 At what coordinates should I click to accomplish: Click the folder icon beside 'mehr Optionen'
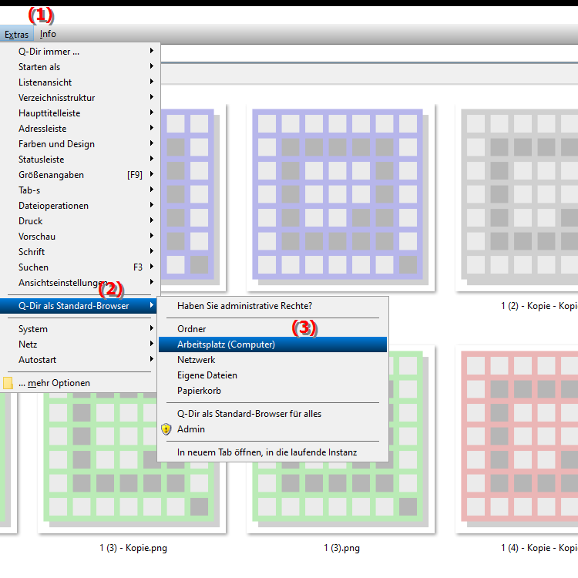(8, 383)
